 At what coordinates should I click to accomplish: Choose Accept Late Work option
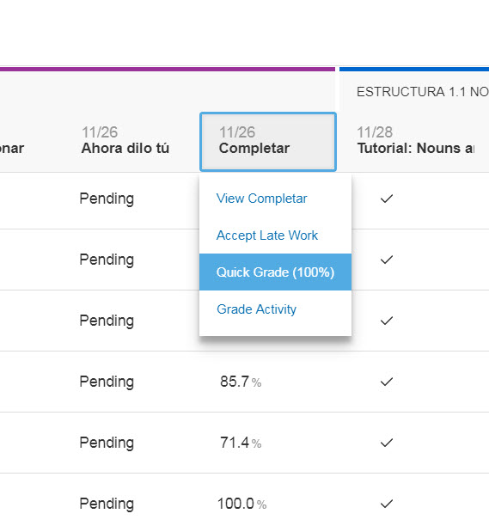pos(267,235)
